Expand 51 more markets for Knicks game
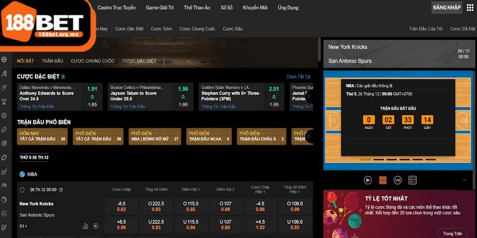This screenshot has height=238, width=477. [x=23, y=226]
